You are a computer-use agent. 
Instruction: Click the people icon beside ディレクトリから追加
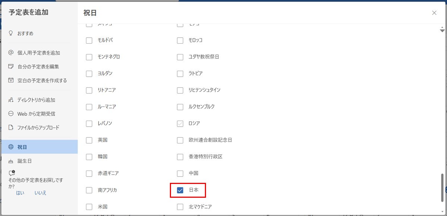tap(11, 100)
